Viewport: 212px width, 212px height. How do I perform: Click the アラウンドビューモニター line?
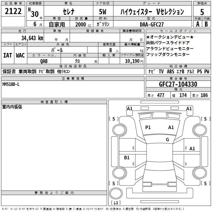coord(170,48)
